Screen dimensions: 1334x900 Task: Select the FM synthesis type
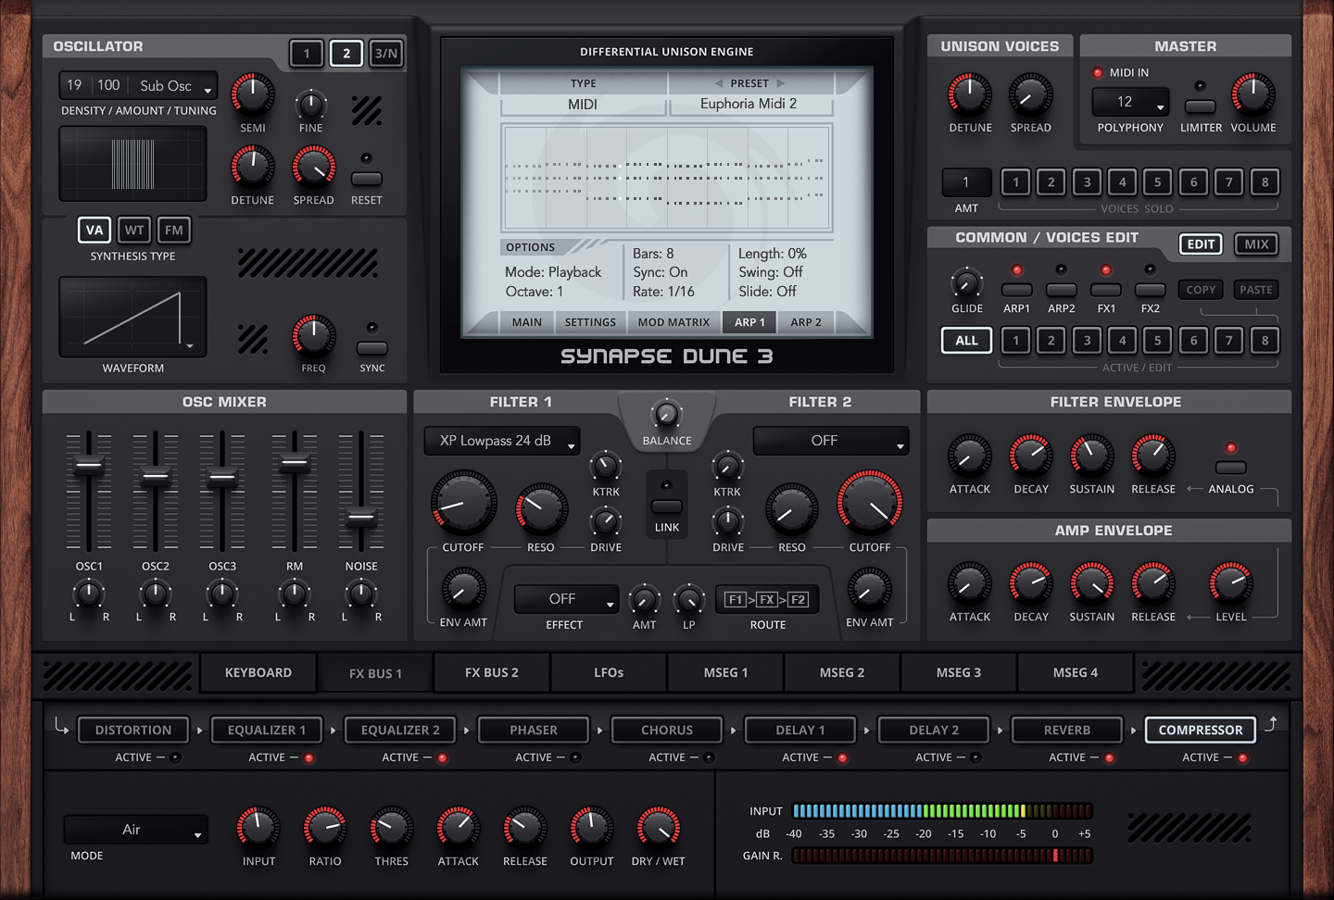[x=174, y=230]
